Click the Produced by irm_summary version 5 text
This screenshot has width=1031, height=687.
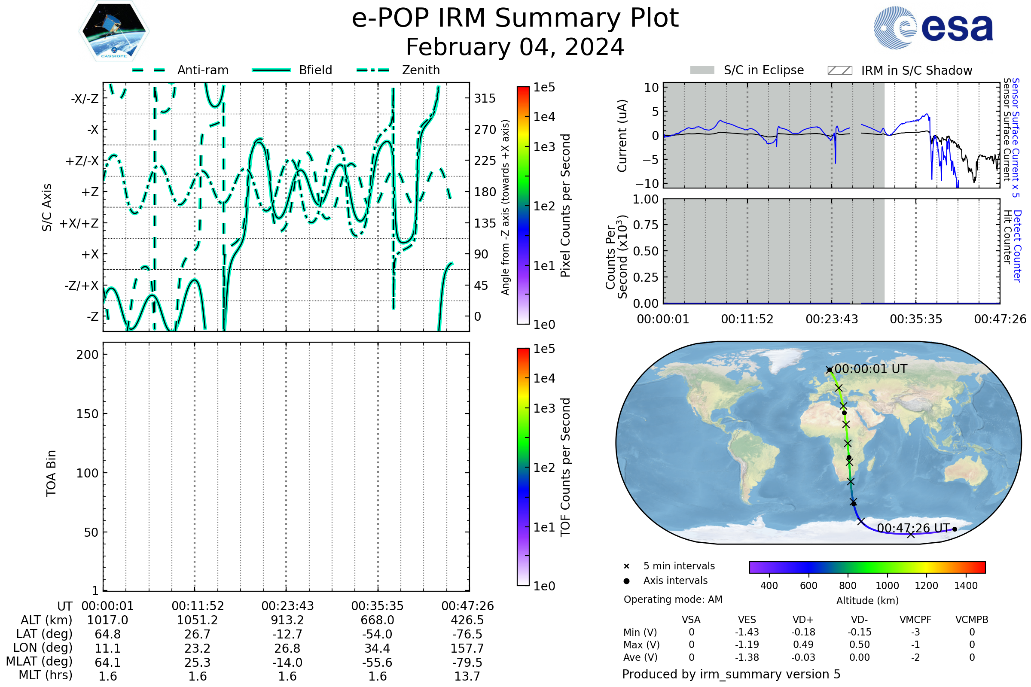(x=731, y=674)
